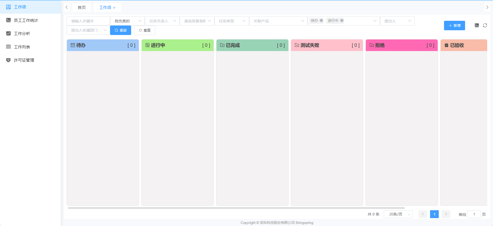The width and height of the screenshot is (493, 226).
Task: Close the 工作项 tab
Action: point(114,8)
